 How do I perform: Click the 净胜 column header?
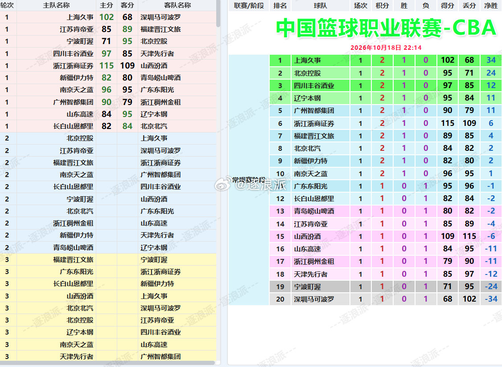coord(491,6)
